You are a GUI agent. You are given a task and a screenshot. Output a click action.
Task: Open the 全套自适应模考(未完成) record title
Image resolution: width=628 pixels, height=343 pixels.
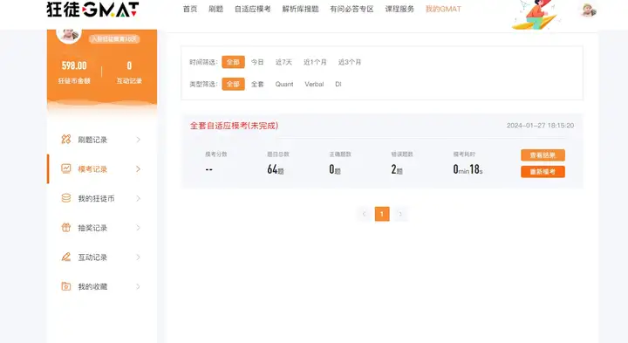(234, 126)
